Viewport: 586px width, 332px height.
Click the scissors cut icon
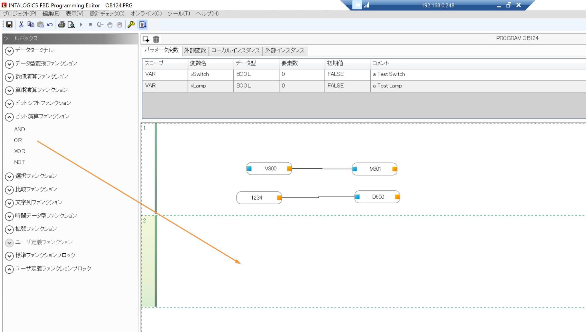[21, 25]
